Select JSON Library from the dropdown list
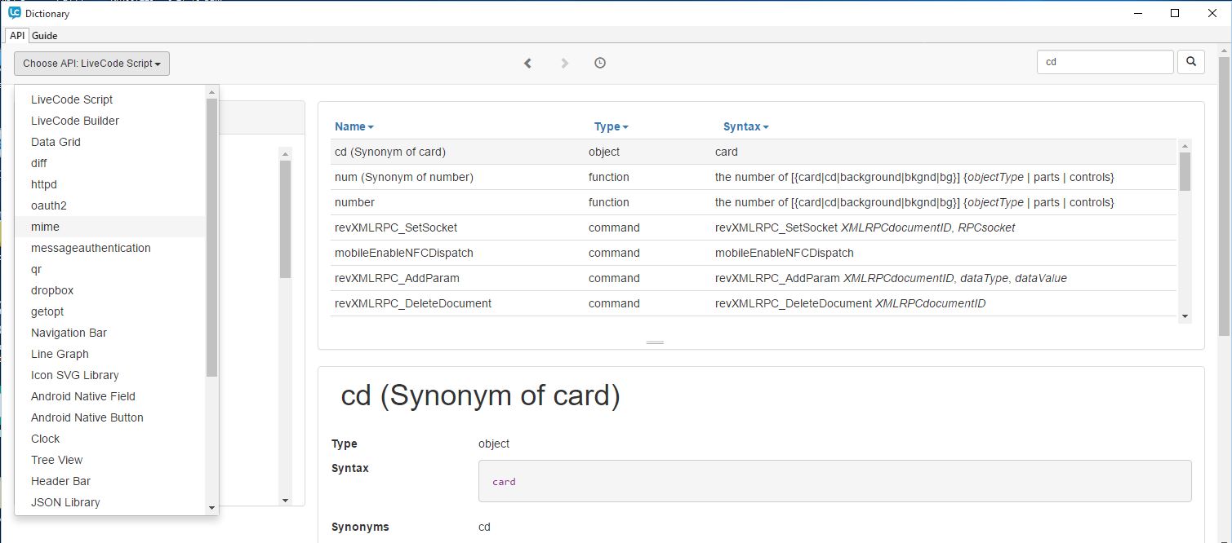Viewport: 1232px width, 543px height. 65,502
